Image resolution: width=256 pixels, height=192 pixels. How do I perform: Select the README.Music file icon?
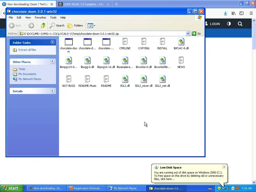tap(87, 79)
